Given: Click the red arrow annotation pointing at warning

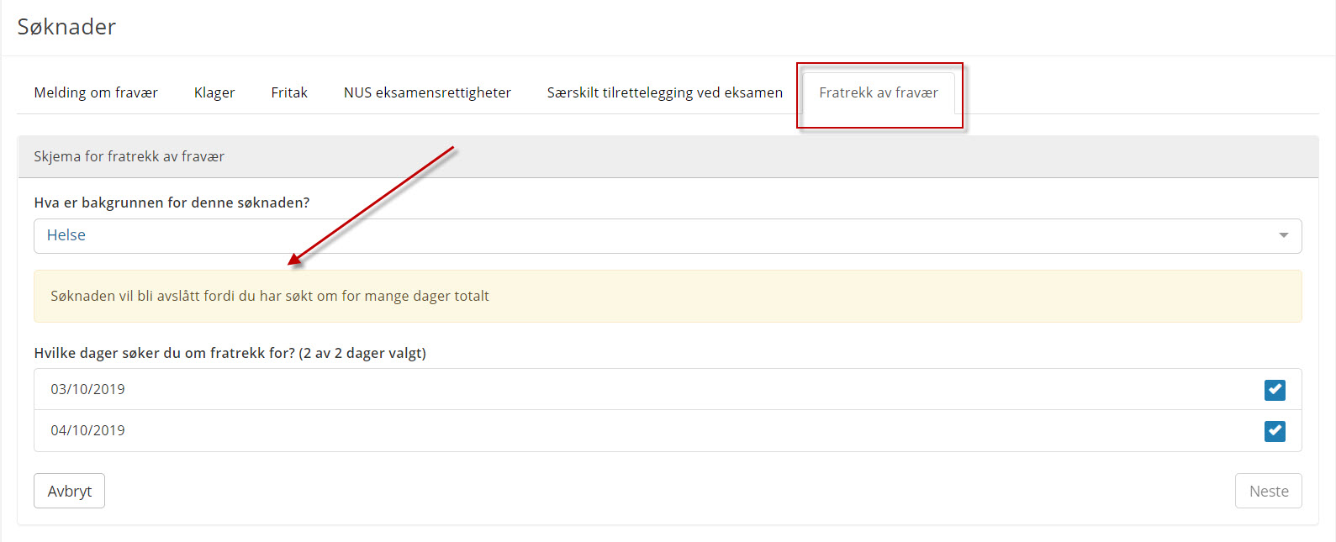Looking at the screenshot, I should pyautogui.click(x=372, y=206).
